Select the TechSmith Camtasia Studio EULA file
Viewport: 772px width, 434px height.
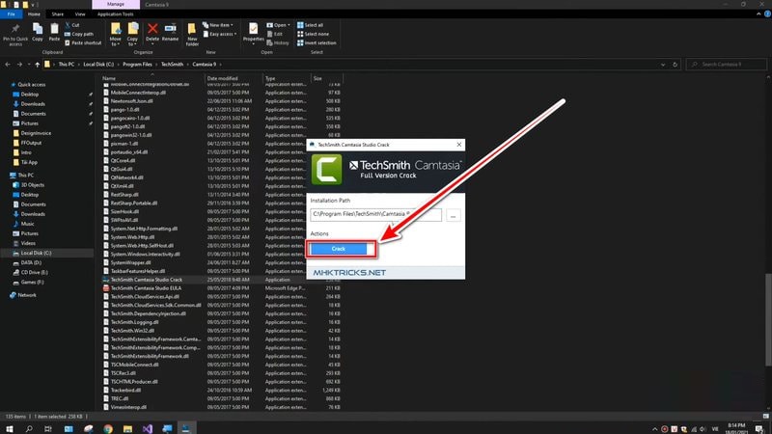pyautogui.click(x=146, y=288)
